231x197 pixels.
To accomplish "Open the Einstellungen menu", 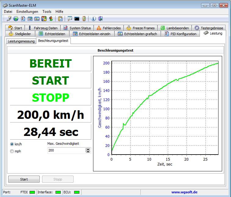I will tap(27, 11).
